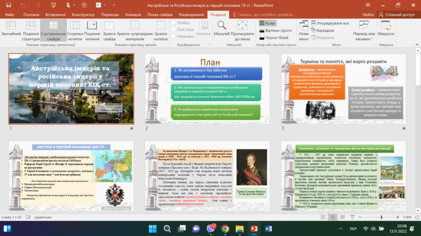Open Customize Quick Access Toolbar dropdown
The height and width of the screenshot is (236, 421).
[x=114, y=5]
